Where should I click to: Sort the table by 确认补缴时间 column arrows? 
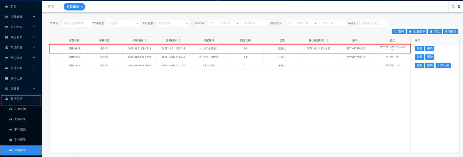point(327,40)
